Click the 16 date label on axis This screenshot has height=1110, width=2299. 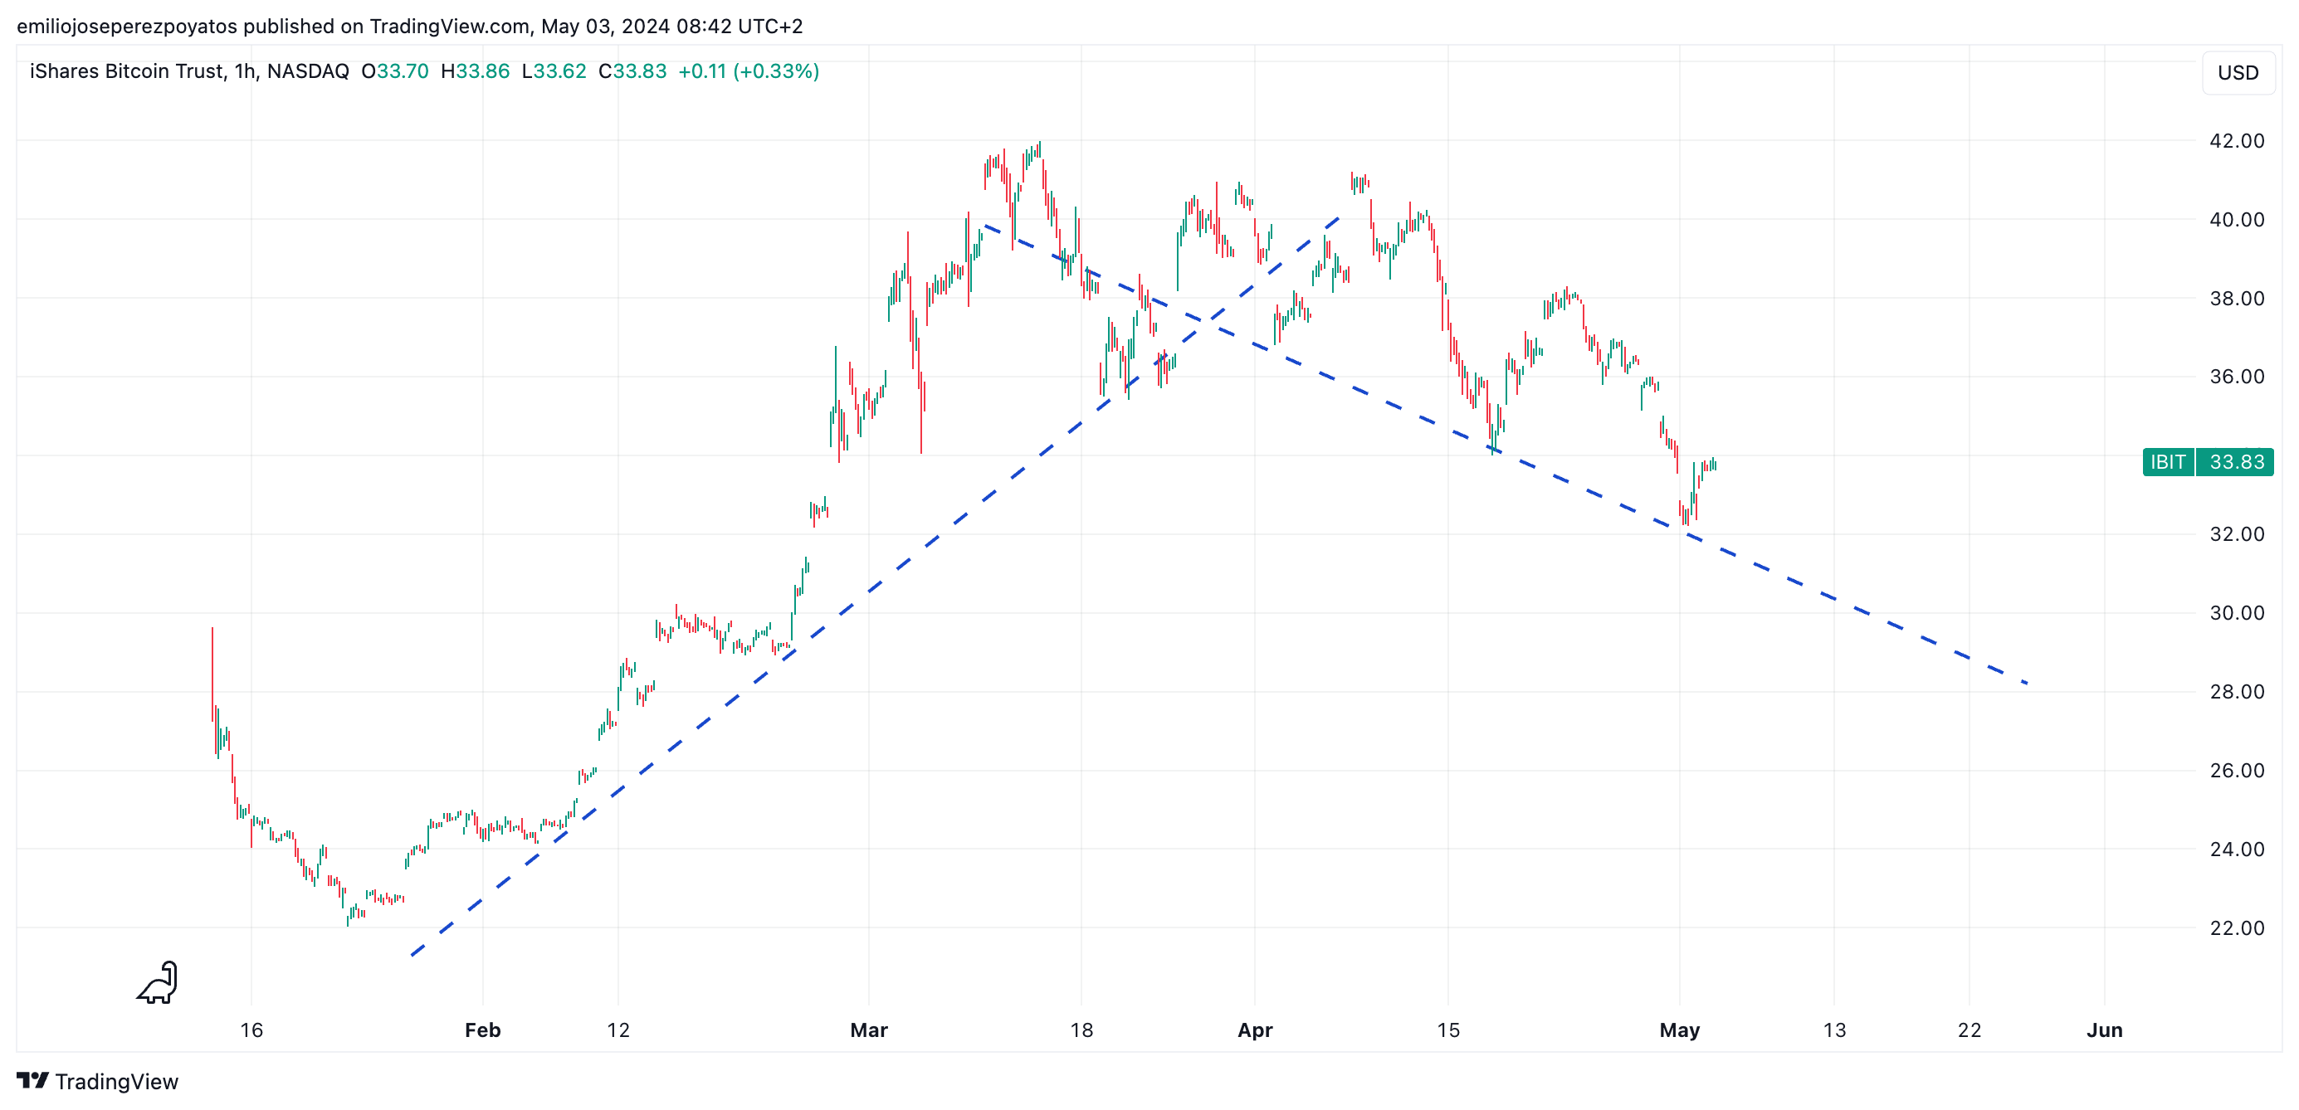pos(251,1030)
